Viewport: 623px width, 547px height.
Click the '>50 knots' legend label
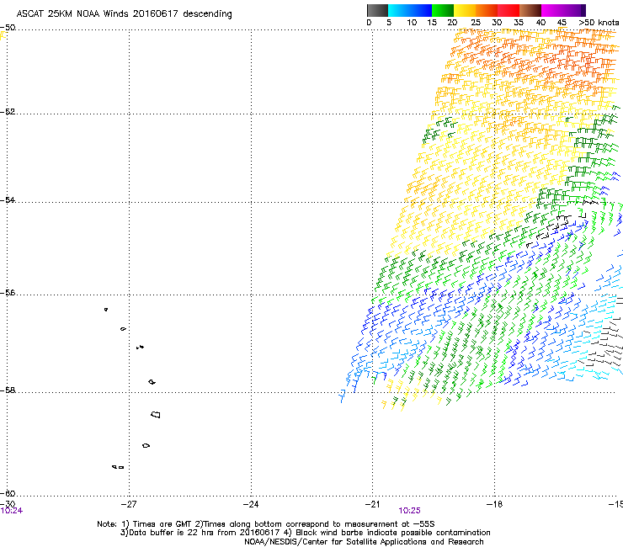(599, 23)
